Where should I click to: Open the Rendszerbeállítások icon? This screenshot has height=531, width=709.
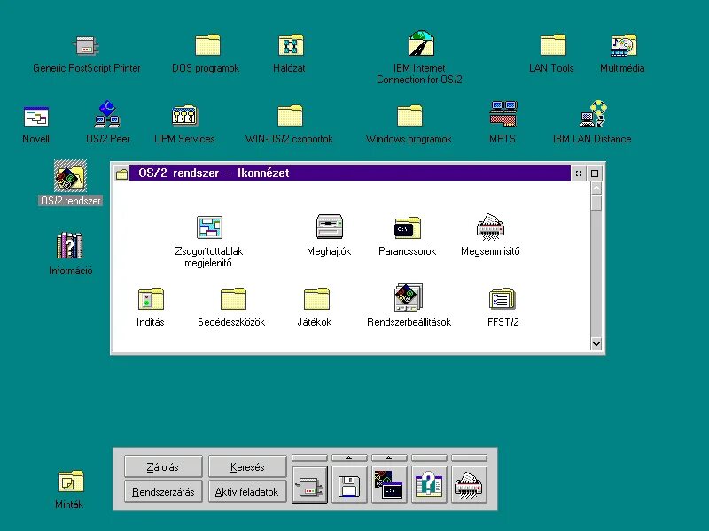tap(409, 297)
